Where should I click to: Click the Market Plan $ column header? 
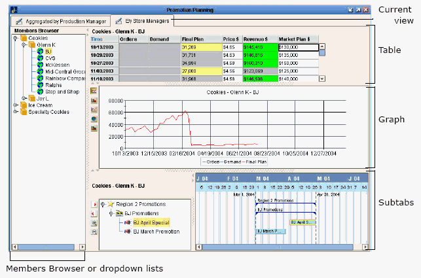tap(298, 39)
